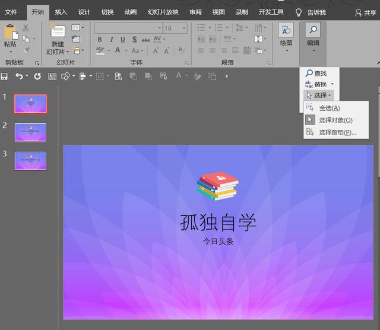Toggle Strikethrough (abc) formatting
This screenshot has width=380, height=330.
[x=145, y=40]
